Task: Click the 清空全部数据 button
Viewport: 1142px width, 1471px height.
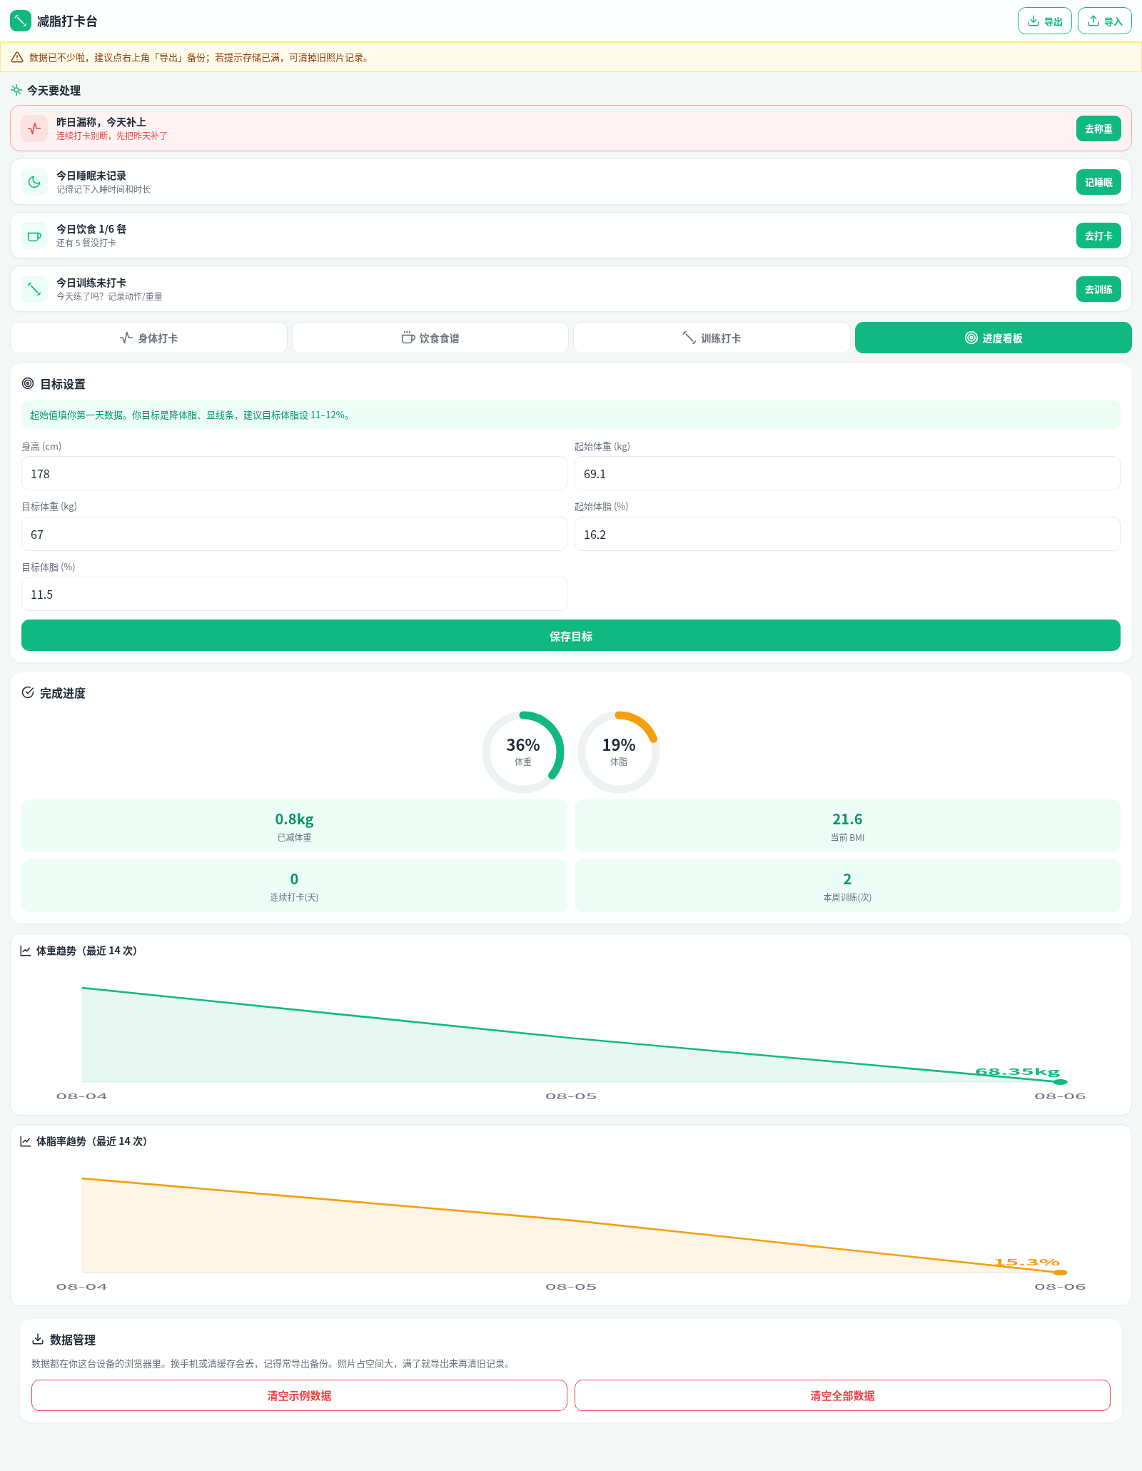Action: coord(842,1395)
